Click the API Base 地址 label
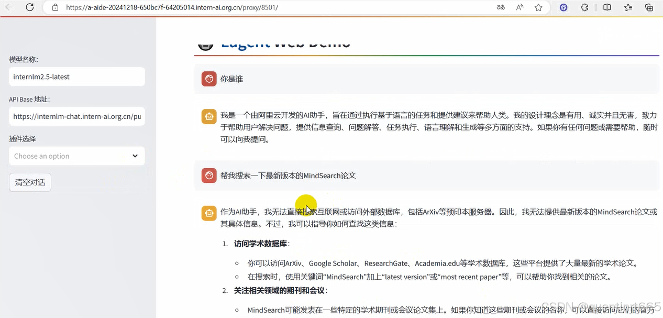663x318 pixels. tap(29, 100)
